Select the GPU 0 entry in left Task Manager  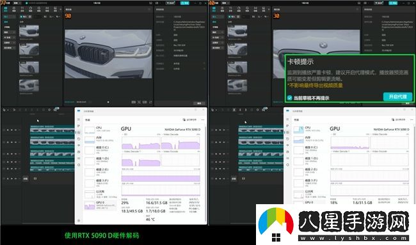click(x=100, y=205)
